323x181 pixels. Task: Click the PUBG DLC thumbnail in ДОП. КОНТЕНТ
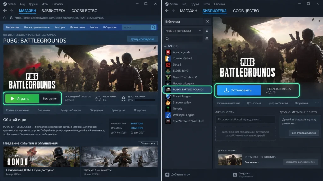click(x=230, y=160)
